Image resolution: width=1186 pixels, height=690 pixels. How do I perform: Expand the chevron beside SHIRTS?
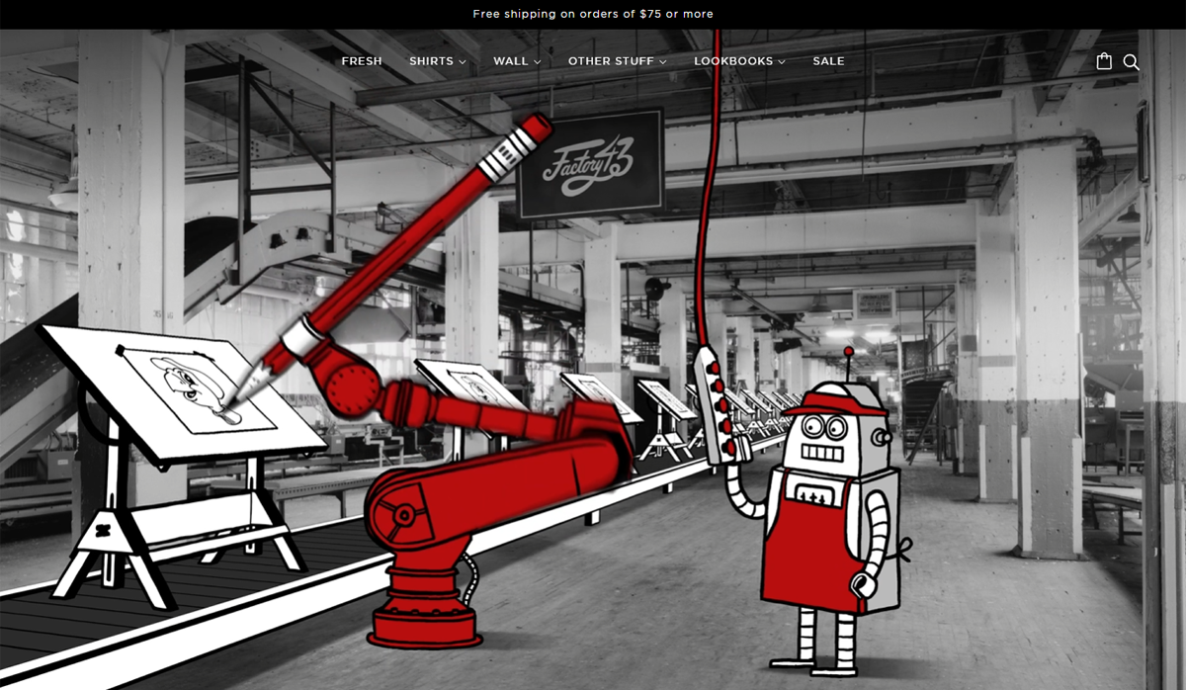point(462,61)
